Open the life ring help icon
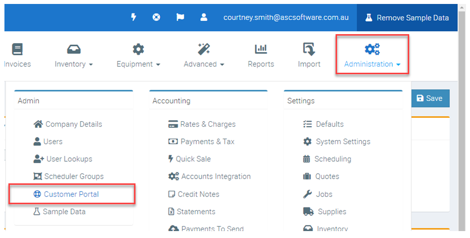Image resolution: width=470 pixels, height=238 pixels. pos(157,17)
